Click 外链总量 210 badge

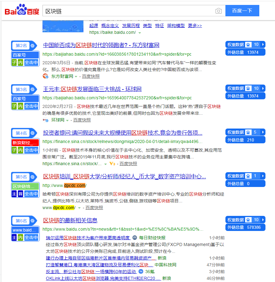[x=245, y=140]
